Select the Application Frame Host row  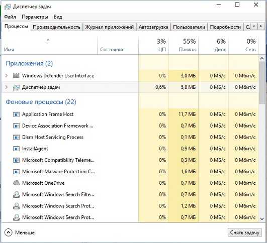click(x=130, y=114)
